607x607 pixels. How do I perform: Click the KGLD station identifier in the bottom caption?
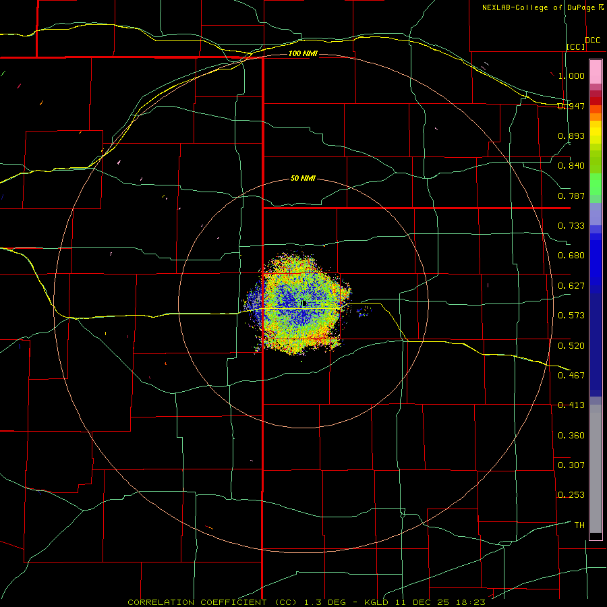pos(378,602)
